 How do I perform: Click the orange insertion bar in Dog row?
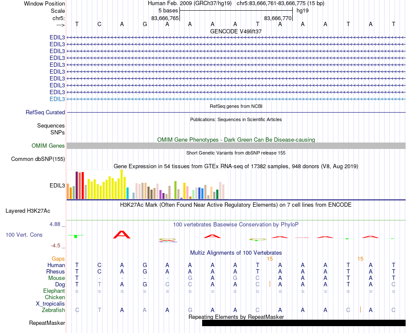coord(270,284)
